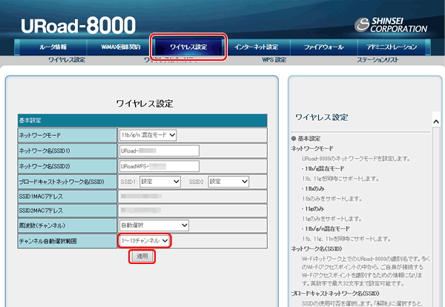Go to WPS 設定 submenu item
The width and height of the screenshot is (445, 307).
[x=274, y=60]
